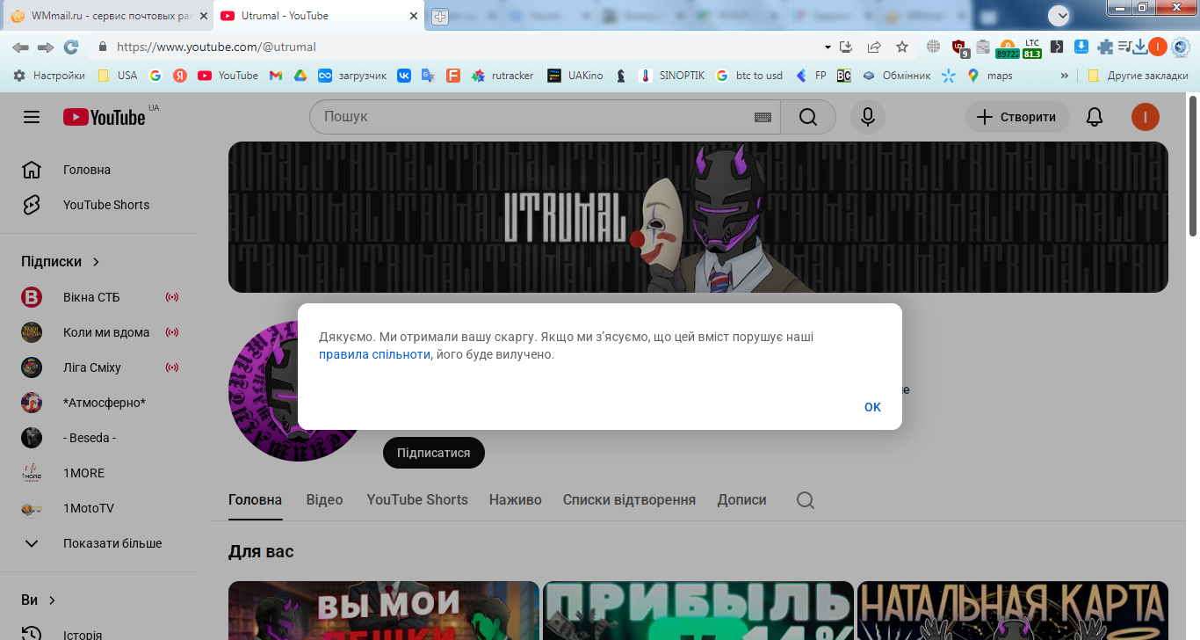This screenshot has width=1200, height=640.
Task: Open the YouTube guide hamburger menu
Action: point(32,117)
